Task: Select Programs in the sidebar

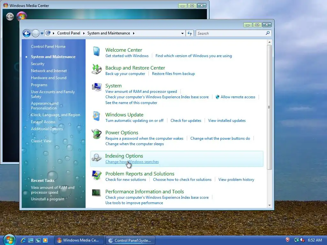Action: pyautogui.click(x=39, y=85)
